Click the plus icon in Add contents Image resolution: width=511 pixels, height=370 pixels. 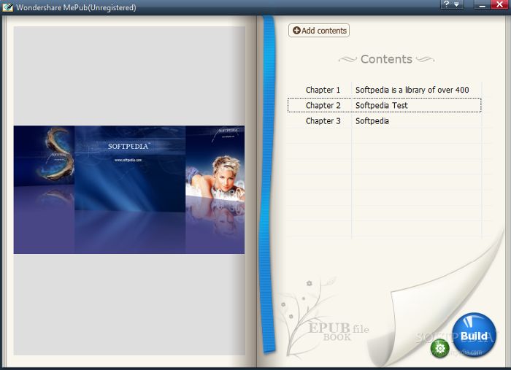coord(296,31)
